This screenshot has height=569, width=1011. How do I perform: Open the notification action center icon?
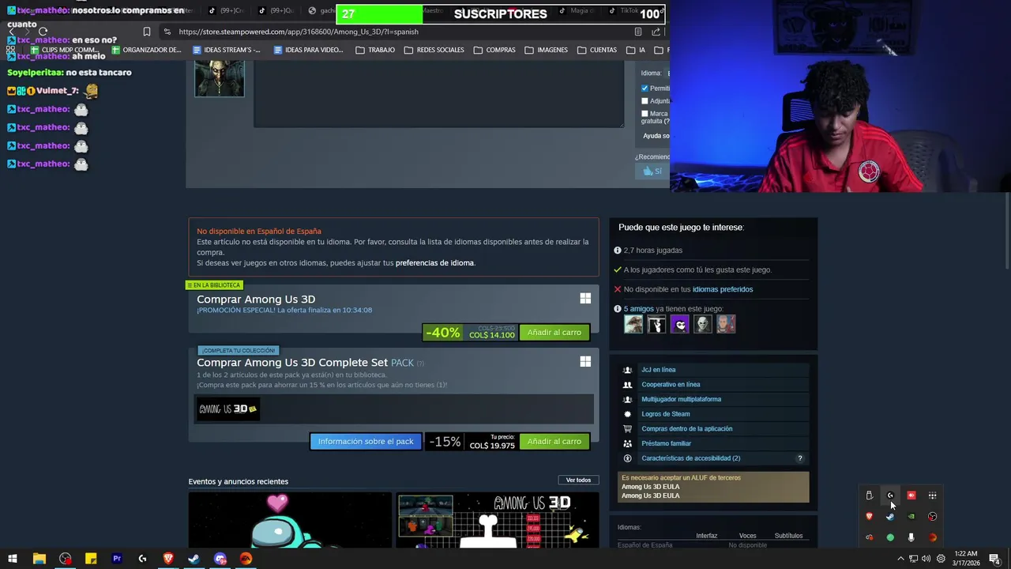pos(994,559)
